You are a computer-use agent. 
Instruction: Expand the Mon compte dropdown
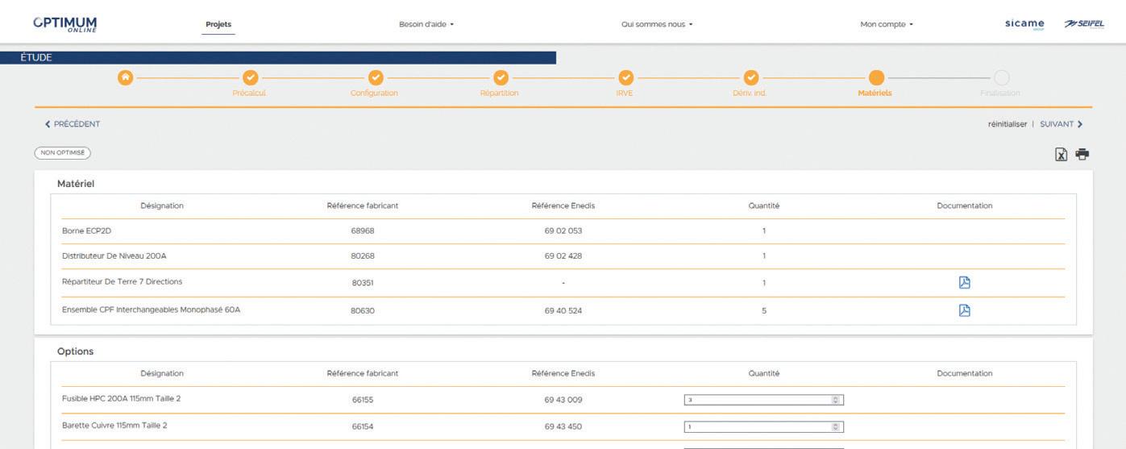tap(887, 24)
